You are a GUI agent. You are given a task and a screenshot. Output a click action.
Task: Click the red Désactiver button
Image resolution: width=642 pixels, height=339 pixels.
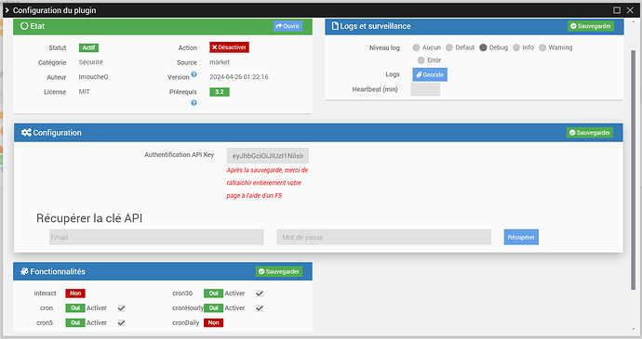click(x=229, y=47)
